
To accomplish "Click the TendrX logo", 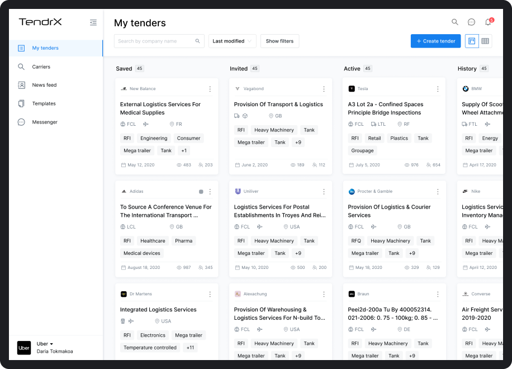I will click(x=40, y=22).
